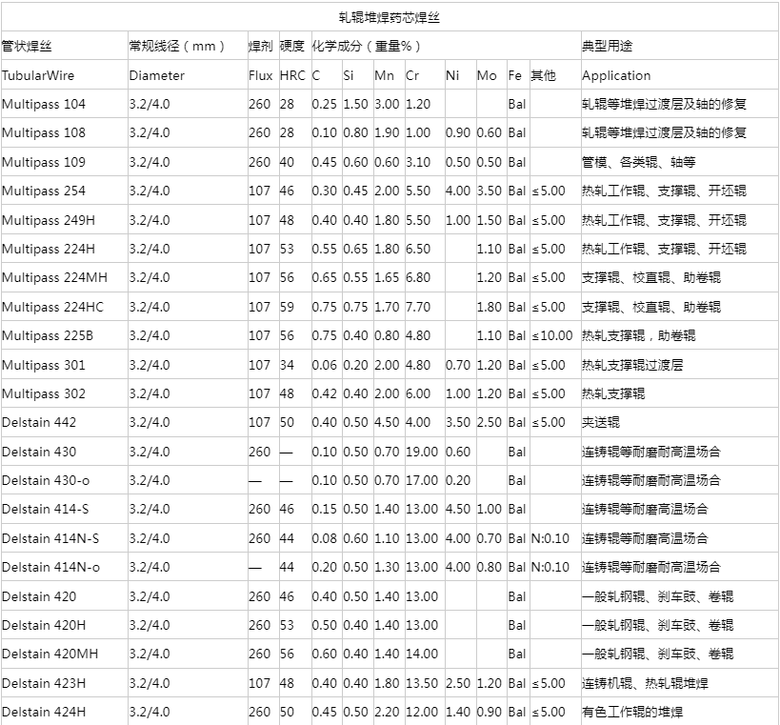Select the Delstain 414N-o product name
Image resolution: width=780 pixels, height=725 pixels.
[50, 567]
